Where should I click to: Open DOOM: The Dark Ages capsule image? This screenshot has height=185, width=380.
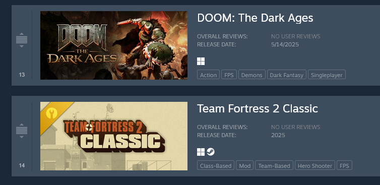tap(114, 45)
